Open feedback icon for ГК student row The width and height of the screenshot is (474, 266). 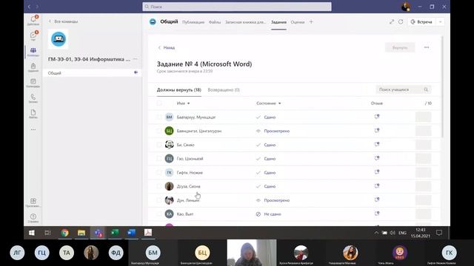click(x=377, y=172)
